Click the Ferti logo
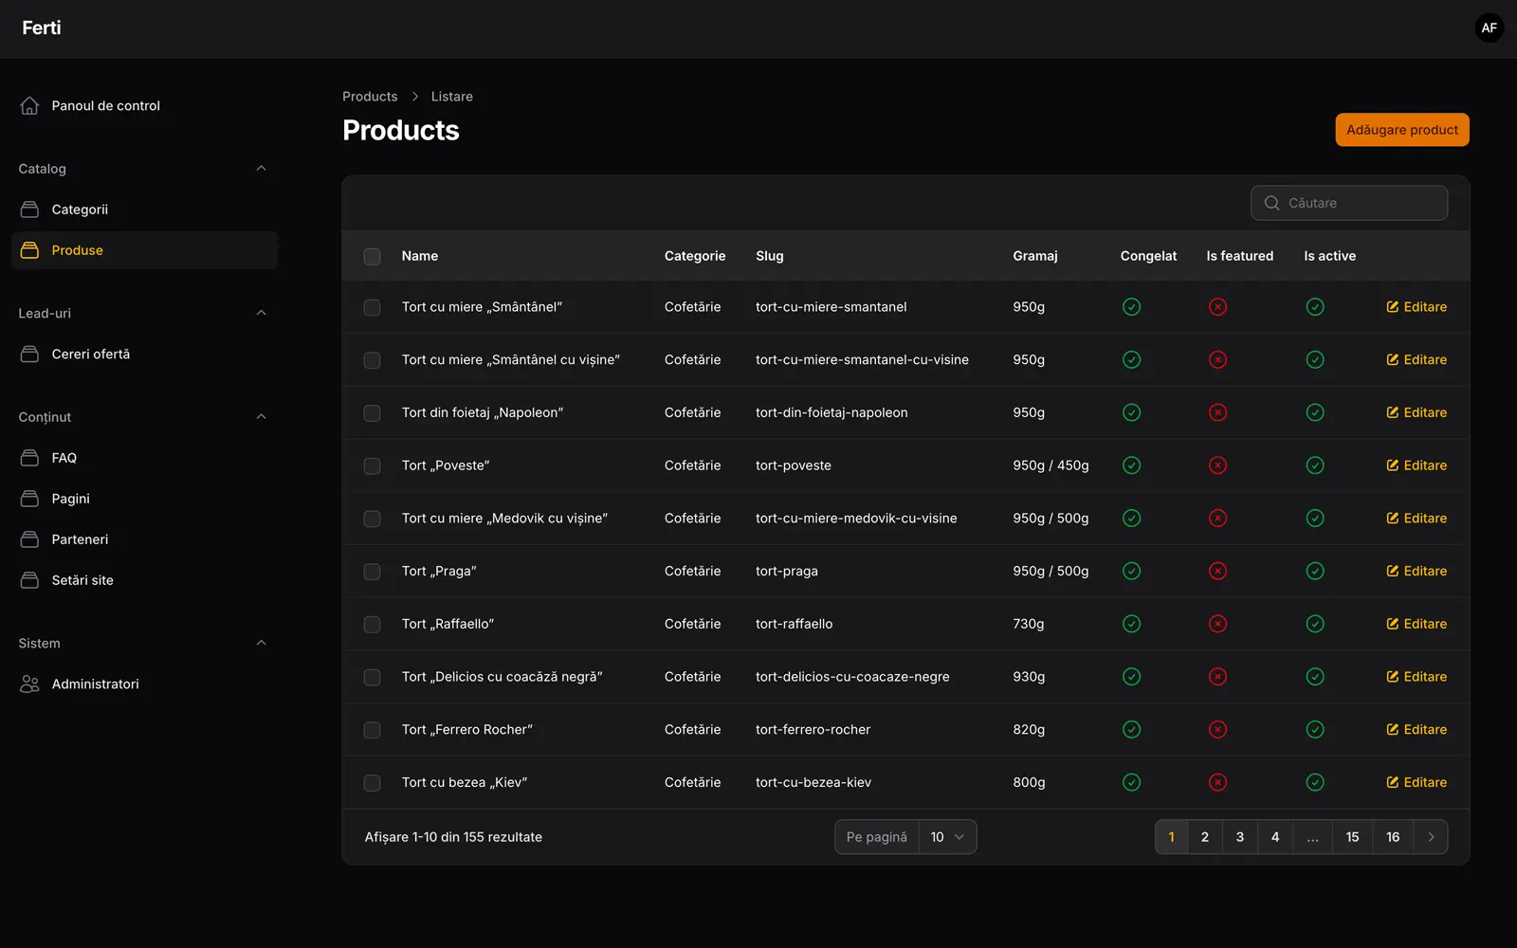This screenshot has width=1517, height=948. pyautogui.click(x=42, y=28)
